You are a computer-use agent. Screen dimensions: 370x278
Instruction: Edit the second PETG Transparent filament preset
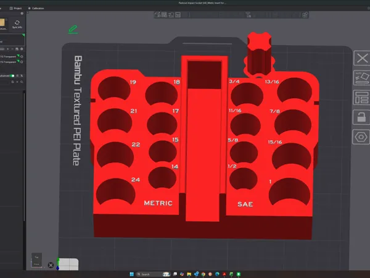click(22, 62)
